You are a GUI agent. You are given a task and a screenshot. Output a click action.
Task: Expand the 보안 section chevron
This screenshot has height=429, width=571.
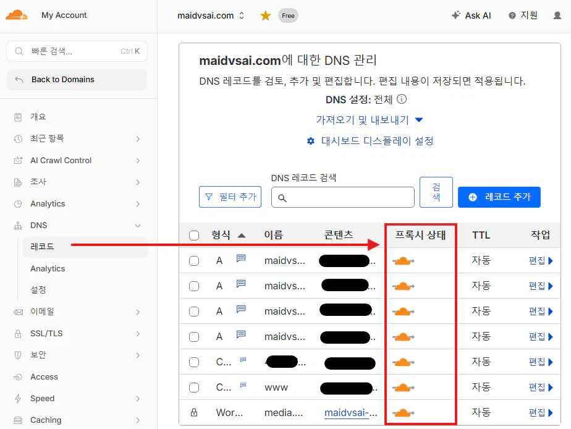pos(138,355)
